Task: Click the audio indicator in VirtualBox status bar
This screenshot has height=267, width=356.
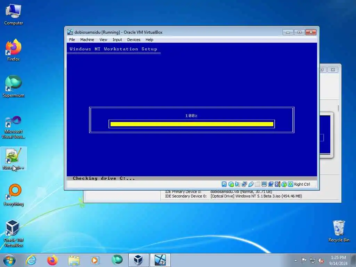Action: 238,184
